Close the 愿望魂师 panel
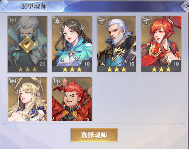This screenshot has height=149, width=189. click(186, 6)
